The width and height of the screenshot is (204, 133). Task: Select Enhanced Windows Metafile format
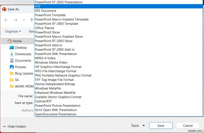point(119,93)
